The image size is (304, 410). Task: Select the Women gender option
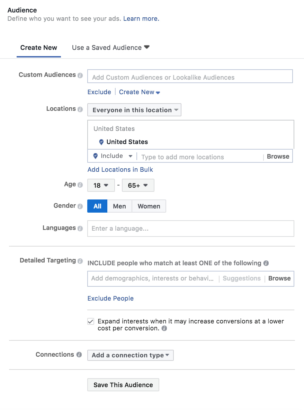149,206
